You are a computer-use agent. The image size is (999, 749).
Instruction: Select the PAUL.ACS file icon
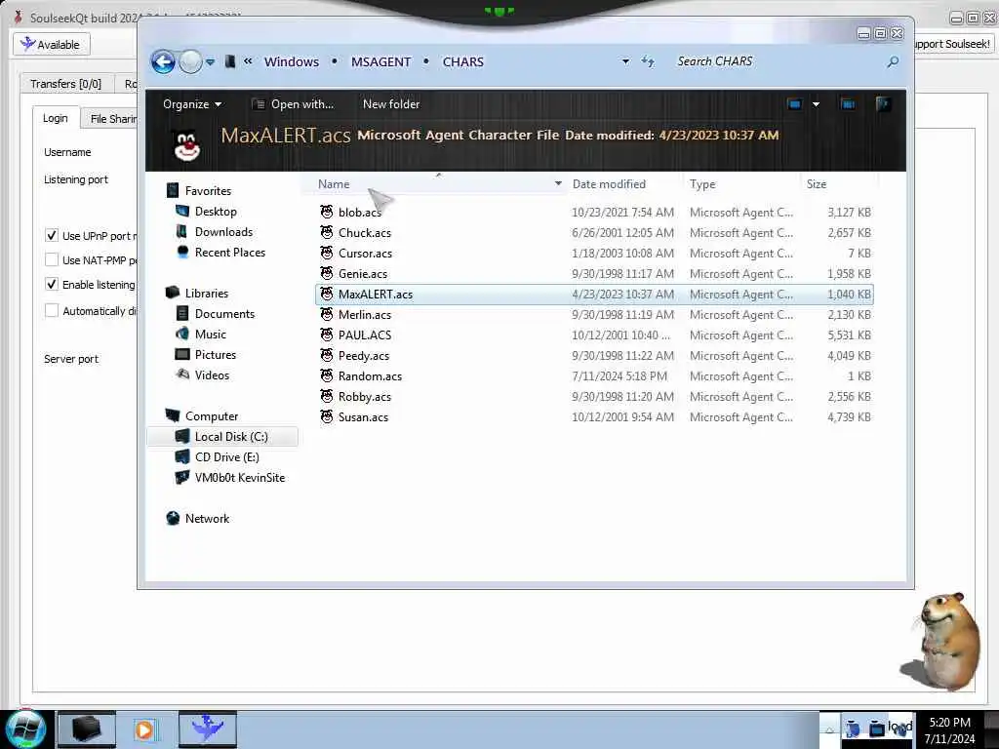pyautogui.click(x=327, y=335)
